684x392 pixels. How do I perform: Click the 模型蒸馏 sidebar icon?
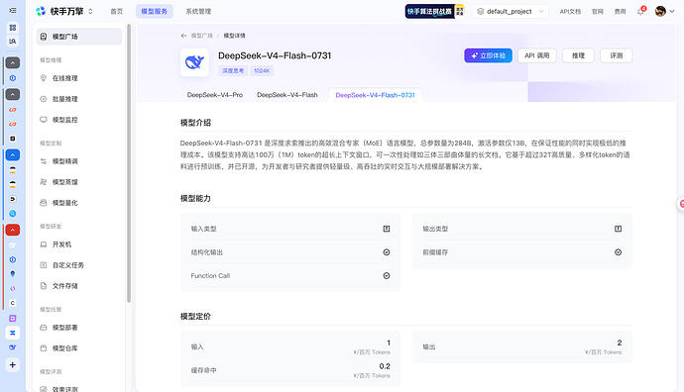tap(44, 182)
